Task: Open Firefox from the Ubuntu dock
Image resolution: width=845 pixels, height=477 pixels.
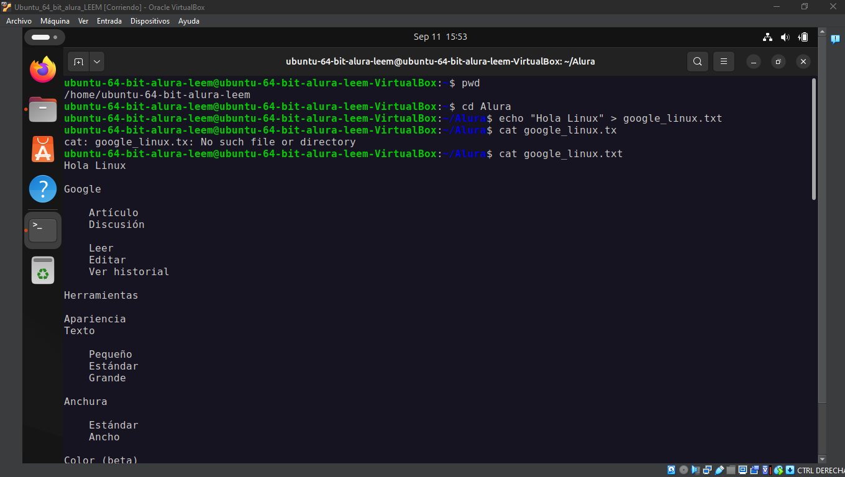Action: 43,70
